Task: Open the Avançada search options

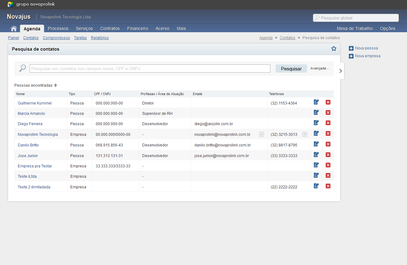Action: (319, 69)
